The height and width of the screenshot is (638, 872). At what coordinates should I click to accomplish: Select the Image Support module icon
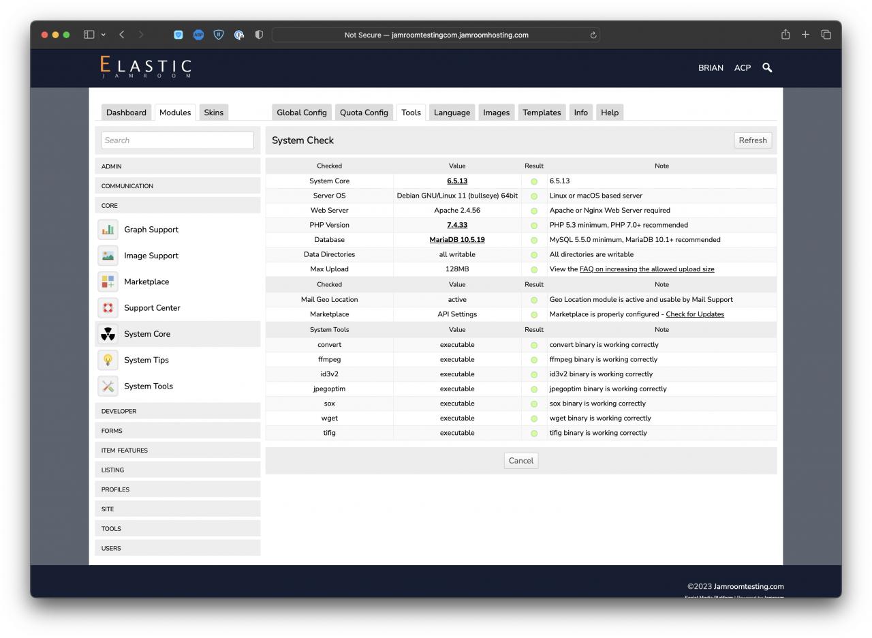(x=108, y=256)
